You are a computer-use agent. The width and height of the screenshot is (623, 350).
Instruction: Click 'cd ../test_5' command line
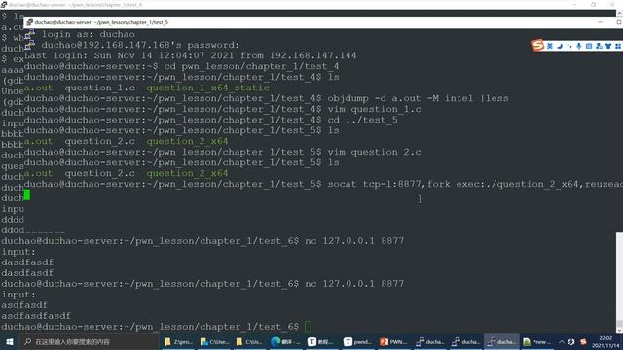pos(210,120)
